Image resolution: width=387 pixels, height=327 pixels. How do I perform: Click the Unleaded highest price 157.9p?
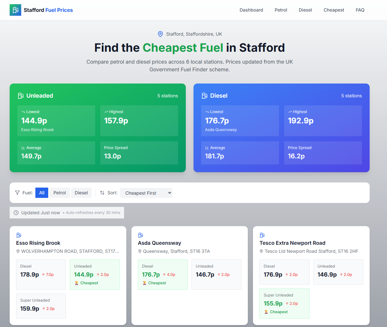click(x=116, y=120)
